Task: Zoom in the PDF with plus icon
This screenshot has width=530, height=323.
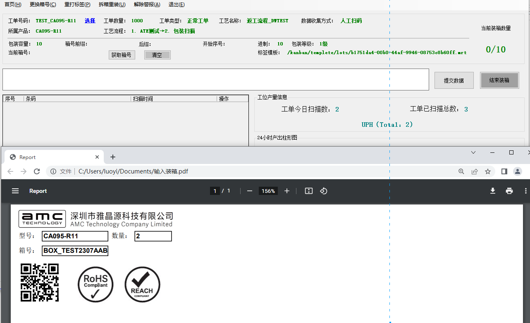Action: point(287,191)
